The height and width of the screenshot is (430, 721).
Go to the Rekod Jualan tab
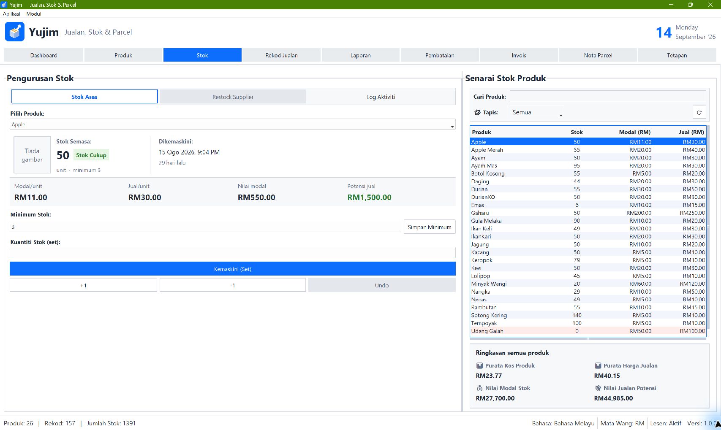(281, 55)
